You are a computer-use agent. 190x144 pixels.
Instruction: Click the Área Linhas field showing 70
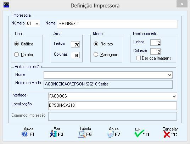75,44
